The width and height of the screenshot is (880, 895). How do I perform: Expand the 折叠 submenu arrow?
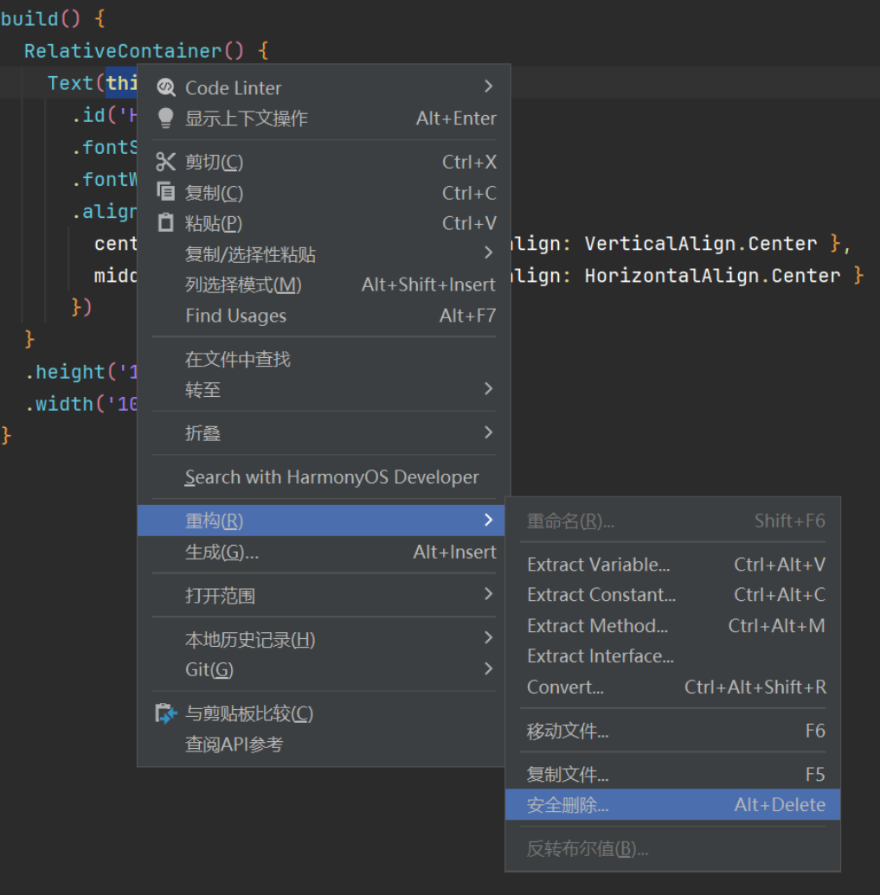[x=489, y=432]
